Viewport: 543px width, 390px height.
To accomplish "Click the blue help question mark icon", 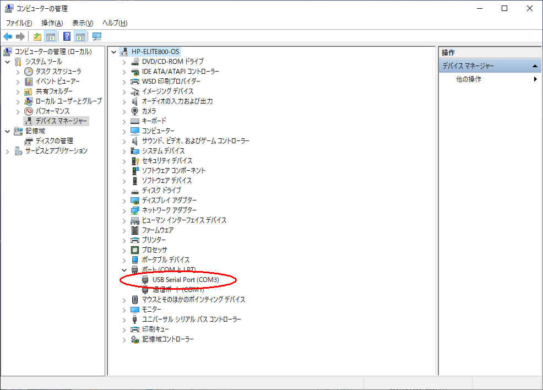I will [67, 37].
